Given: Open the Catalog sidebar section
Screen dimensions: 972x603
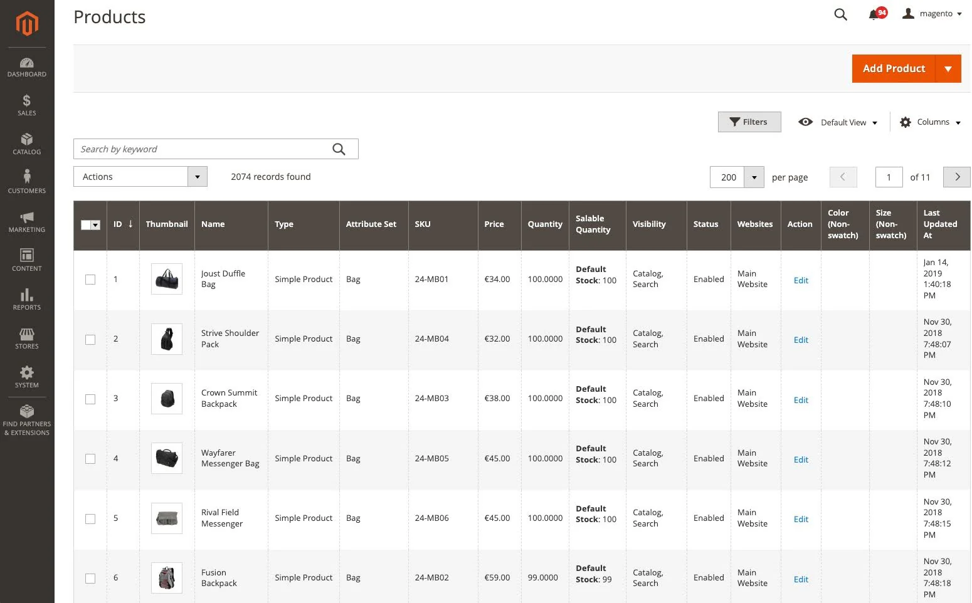Looking at the screenshot, I should click(x=26, y=144).
